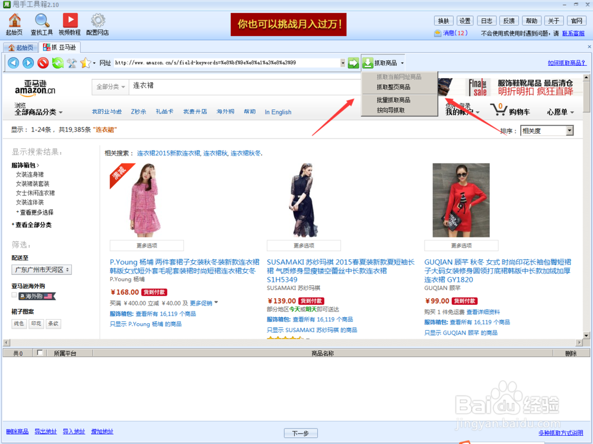This screenshot has height=444, width=593.
Task: Click the 导入地址 link
Action: tap(74, 431)
